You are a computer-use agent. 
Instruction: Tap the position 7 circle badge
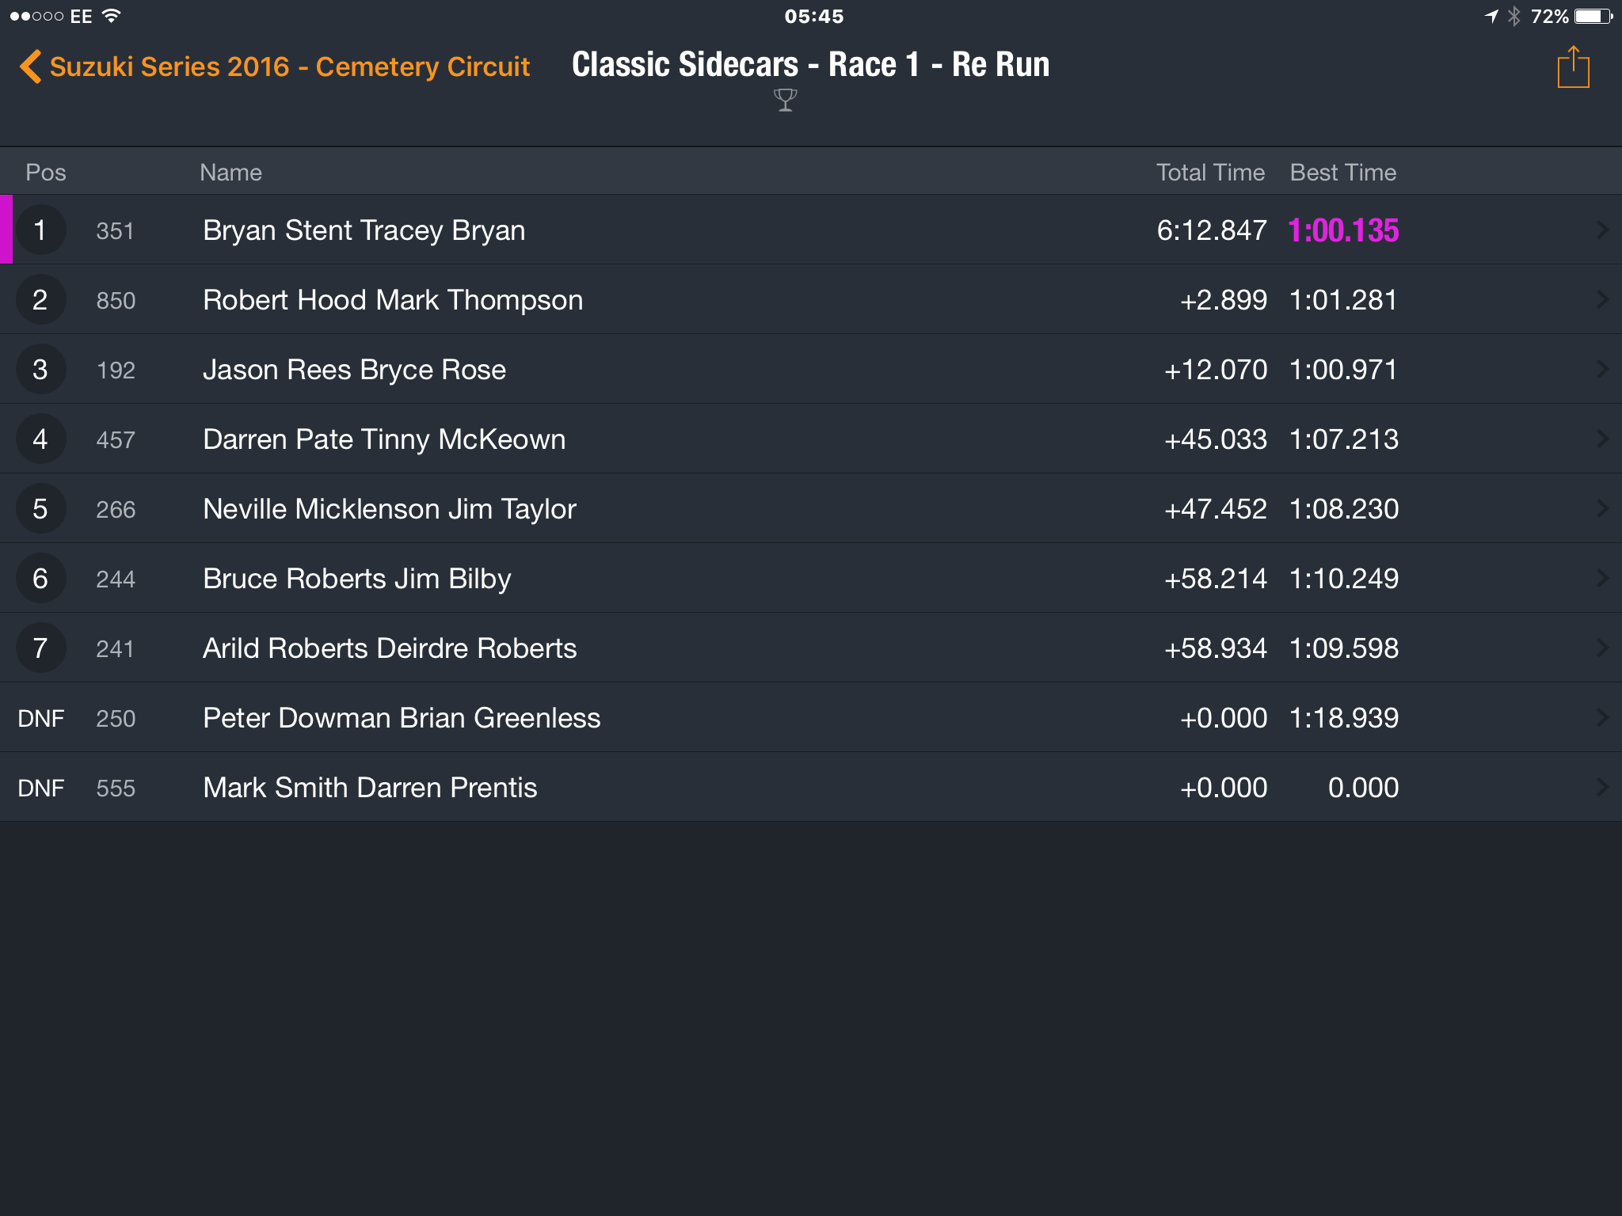pos(40,648)
